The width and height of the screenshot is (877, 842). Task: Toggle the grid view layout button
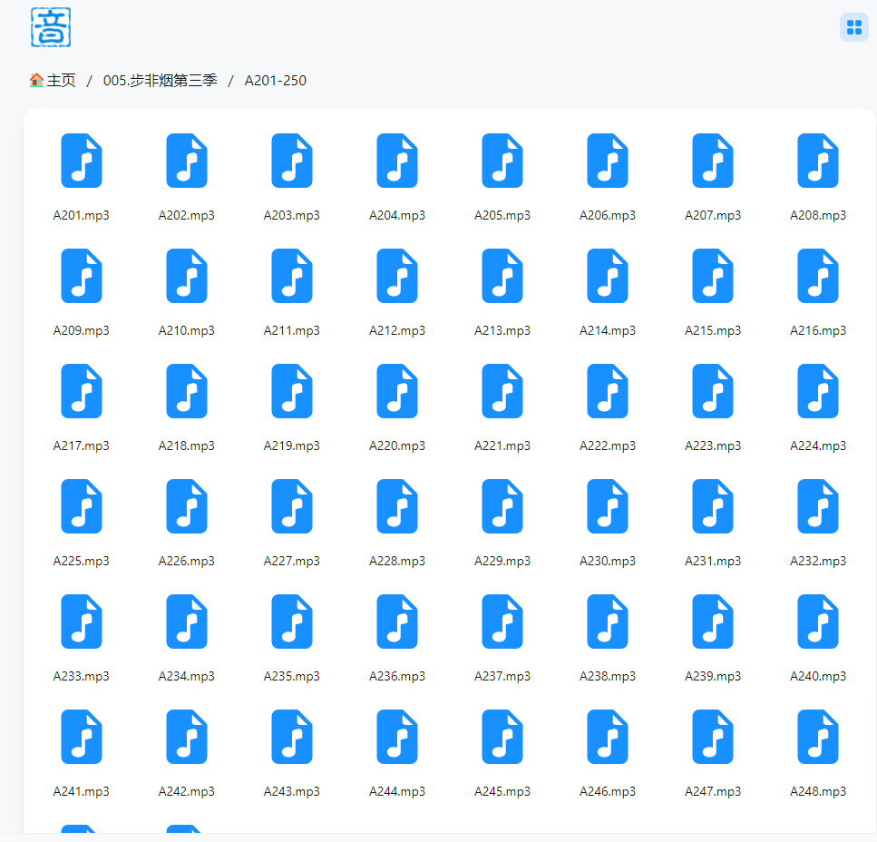[853, 27]
